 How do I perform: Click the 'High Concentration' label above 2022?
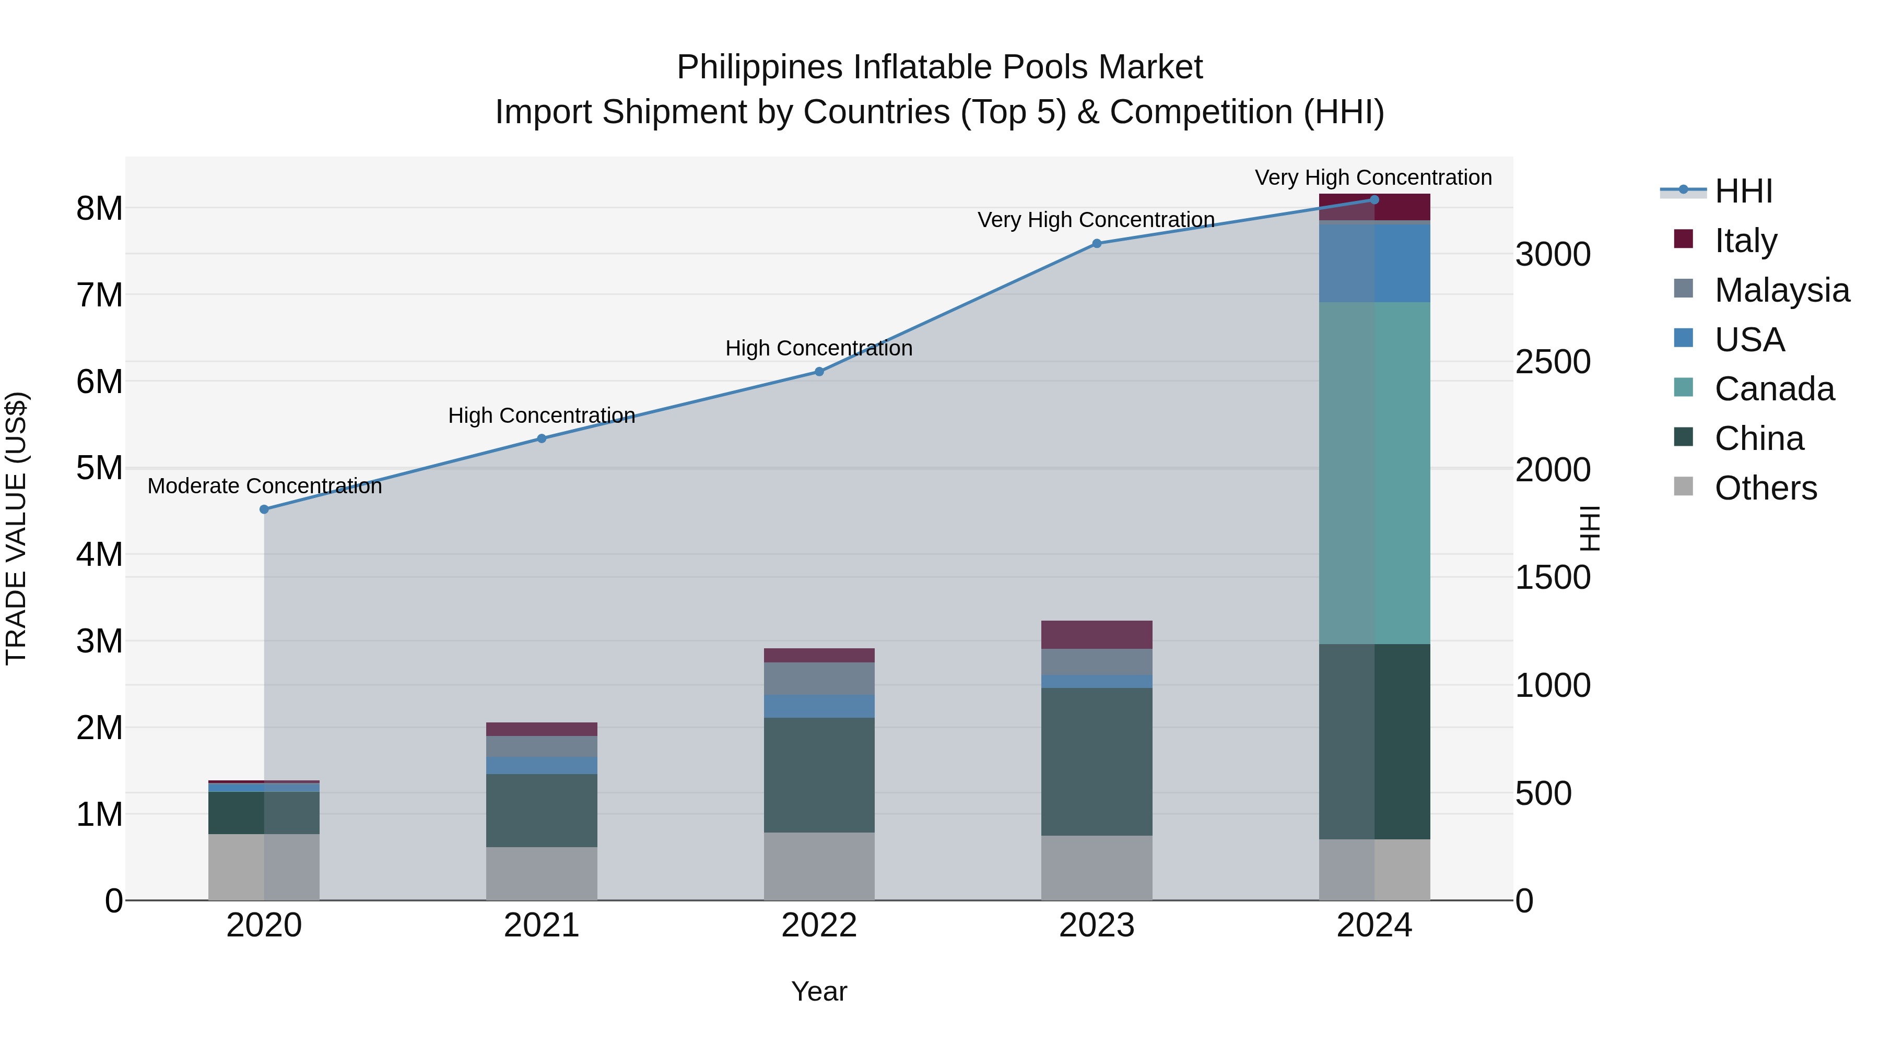819,348
